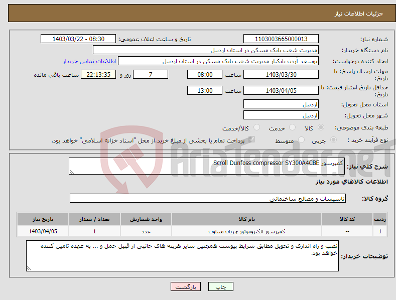The height and width of the screenshot is (300, 396).
Task: Click the resize handle of the buyer notes box
Action: pos(29,268)
